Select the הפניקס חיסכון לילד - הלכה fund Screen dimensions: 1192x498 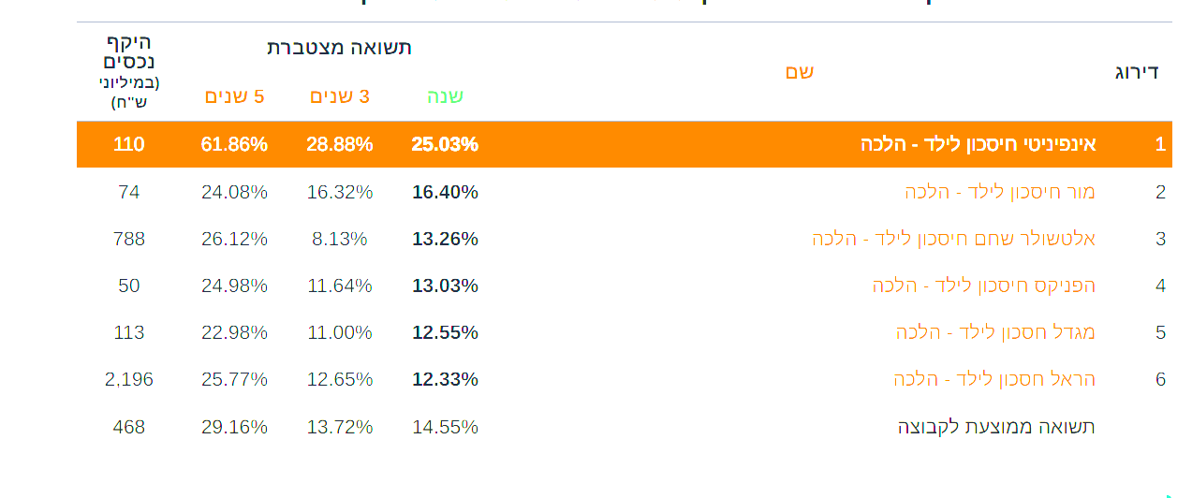[983, 286]
